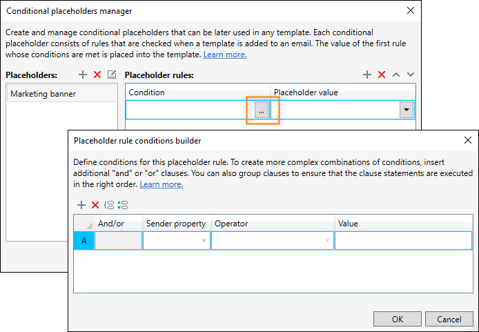479x332 pixels.
Task: Rename placeholder using the edit pencil icon
Action: (112, 75)
